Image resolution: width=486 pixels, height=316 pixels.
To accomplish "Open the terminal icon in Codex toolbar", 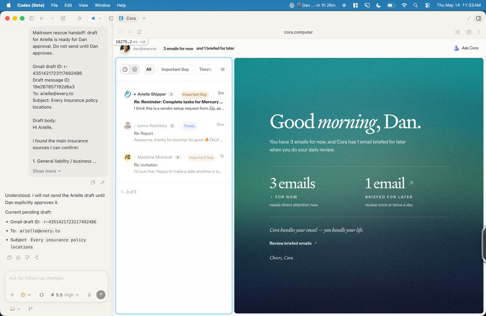I will tap(111, 18).
